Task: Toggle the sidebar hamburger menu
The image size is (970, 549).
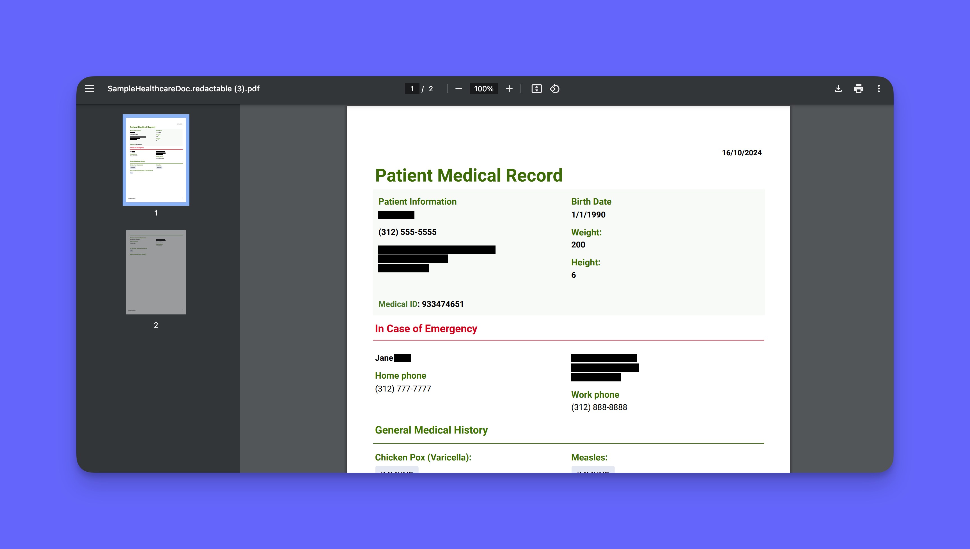Action: 90,89
